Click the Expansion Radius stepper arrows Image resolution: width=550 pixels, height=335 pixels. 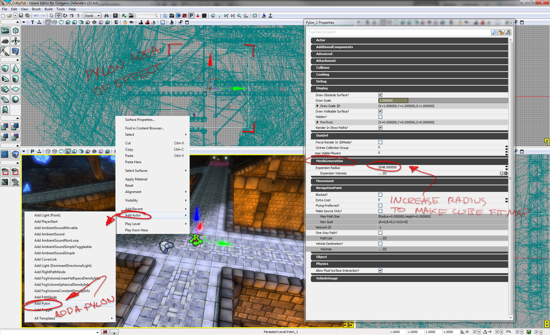tap(506, 167)
